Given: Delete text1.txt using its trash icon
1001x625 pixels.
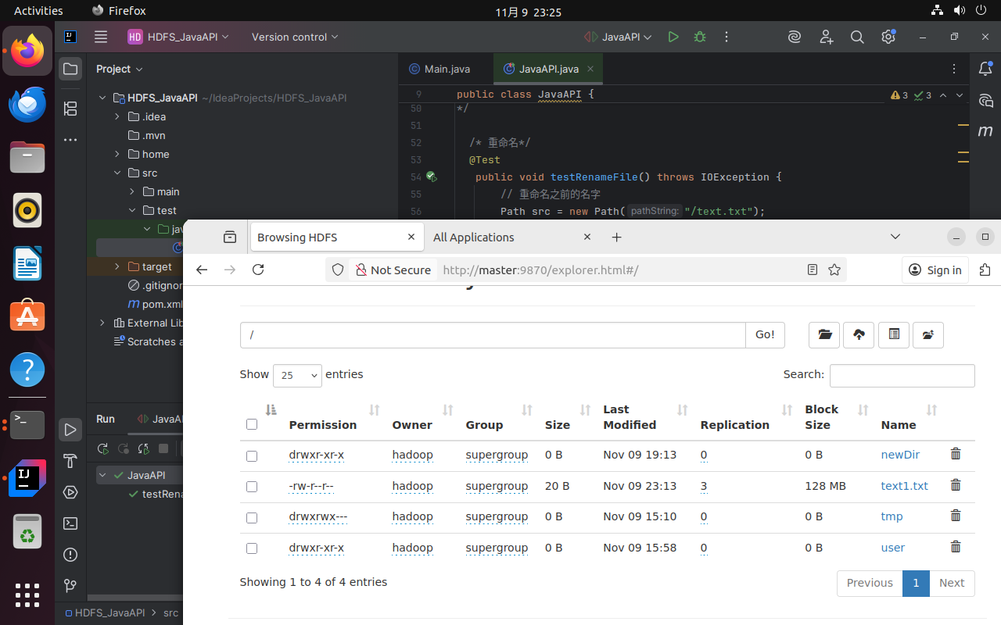Looking at the screenshot, I should click(x=956, y=485).
